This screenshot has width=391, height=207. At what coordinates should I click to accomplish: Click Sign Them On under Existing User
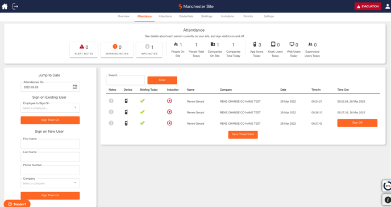50,120
